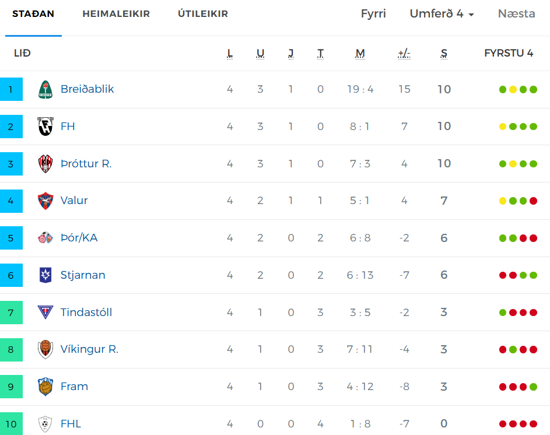
Task: Go to previous round with Fyrri
Action: pos(373,13)
